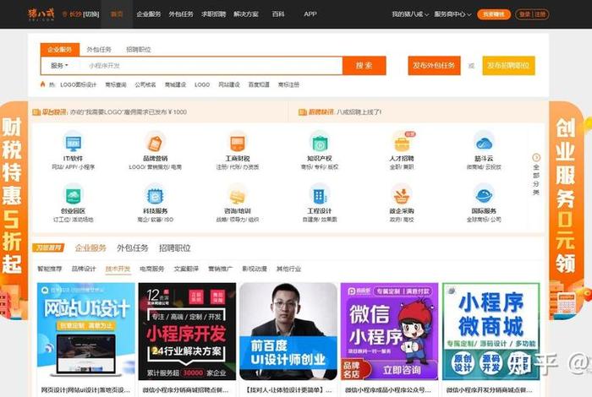Click the yellow 发布招聘职位 button
Screen dimensions: 592x397
[508, 66]
